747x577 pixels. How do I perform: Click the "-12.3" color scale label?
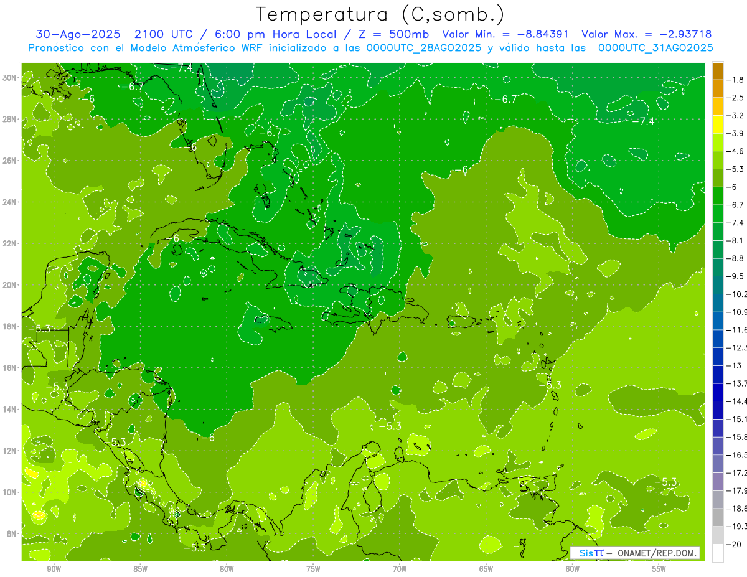pos(737,347)
